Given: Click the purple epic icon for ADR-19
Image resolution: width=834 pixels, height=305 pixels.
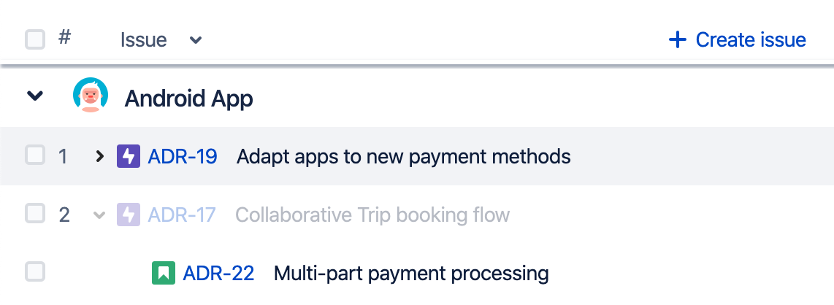Looking at the screenshot, I should coord(129,156).
